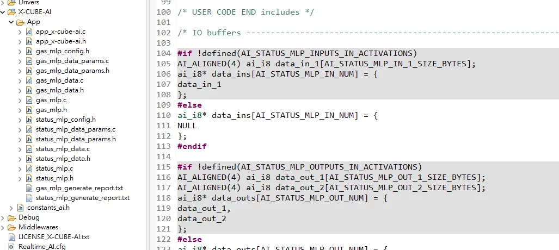The width and height of the screenshot is (559, 250).
Task: Expand the Debug folder
Action: point(3,217)
